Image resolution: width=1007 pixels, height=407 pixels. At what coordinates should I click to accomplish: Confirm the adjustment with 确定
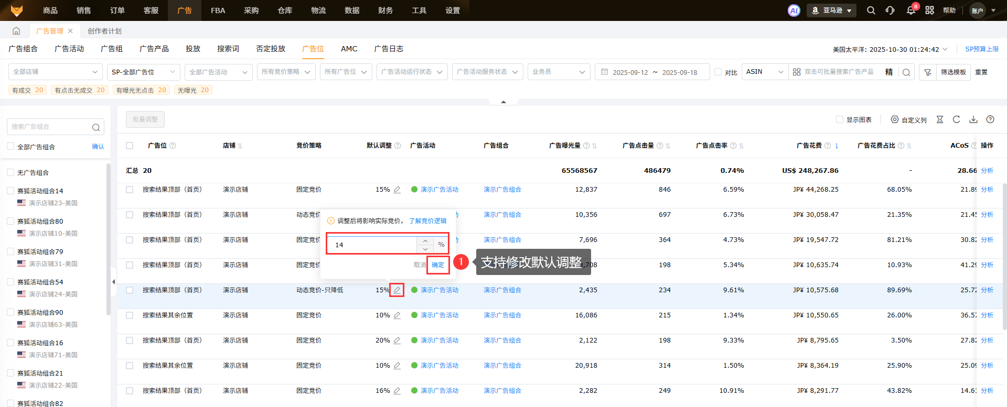point(438,265)
